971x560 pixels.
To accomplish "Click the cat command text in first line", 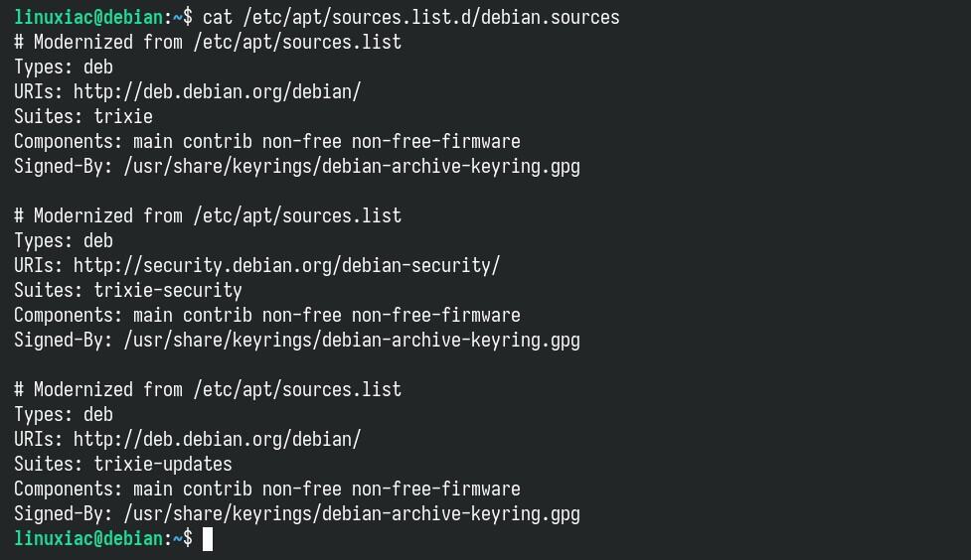I will 218,17.
